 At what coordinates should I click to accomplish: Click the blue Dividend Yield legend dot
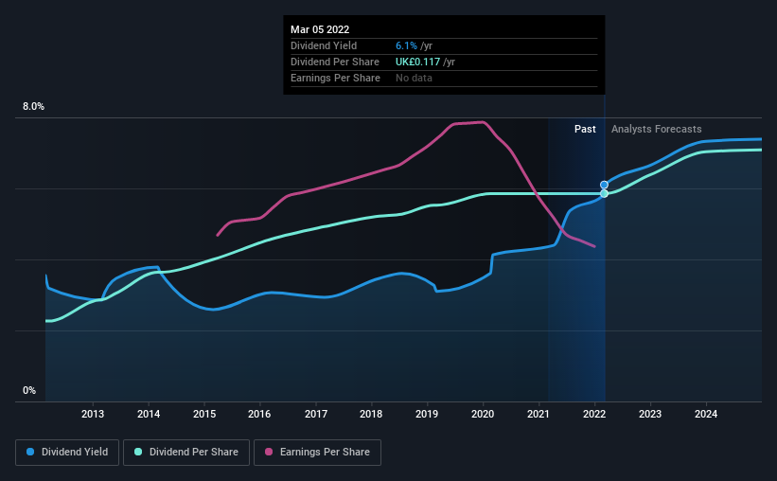click(x=30, y=452)
